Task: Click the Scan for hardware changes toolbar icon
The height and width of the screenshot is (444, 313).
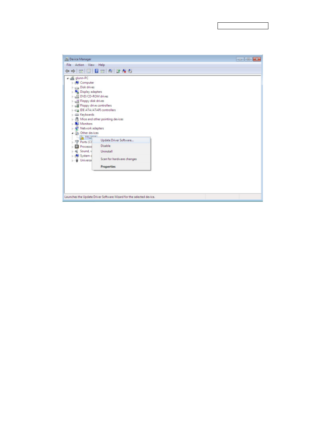Action: (110, 71)
